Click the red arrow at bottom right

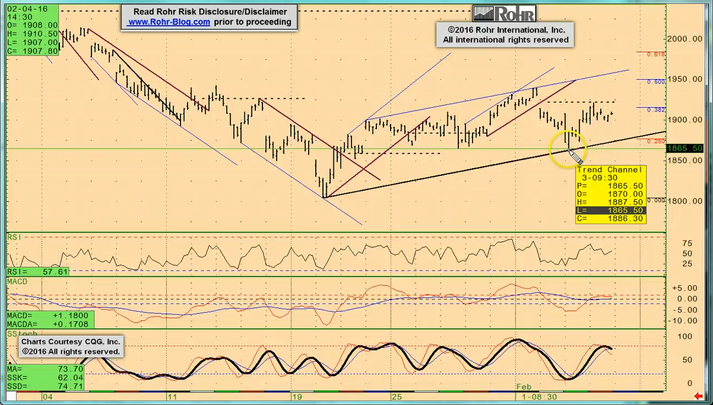698,396
